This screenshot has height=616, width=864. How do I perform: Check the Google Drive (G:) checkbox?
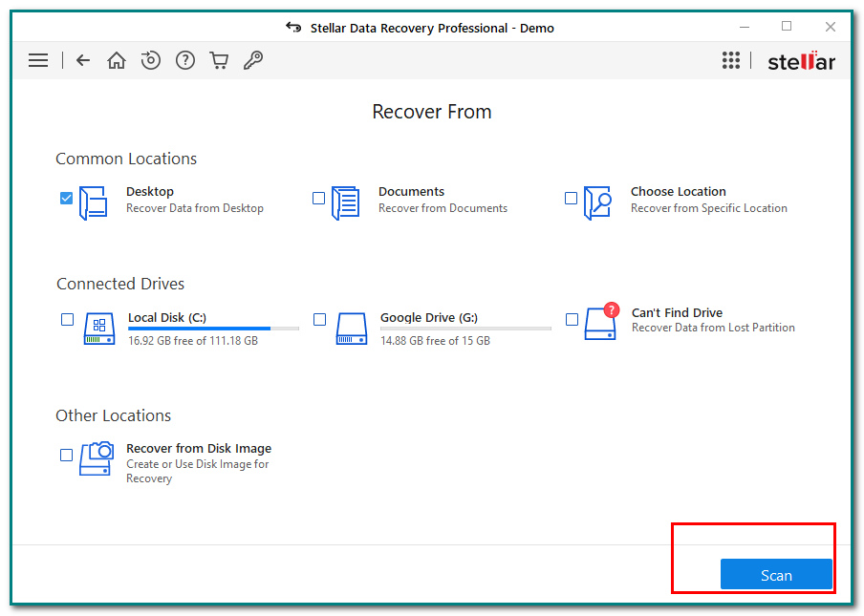click(x=319, y=319)
